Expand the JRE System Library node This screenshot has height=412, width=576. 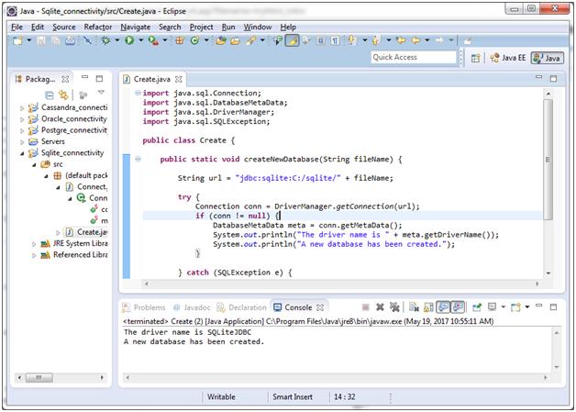[x=34, y=244]
